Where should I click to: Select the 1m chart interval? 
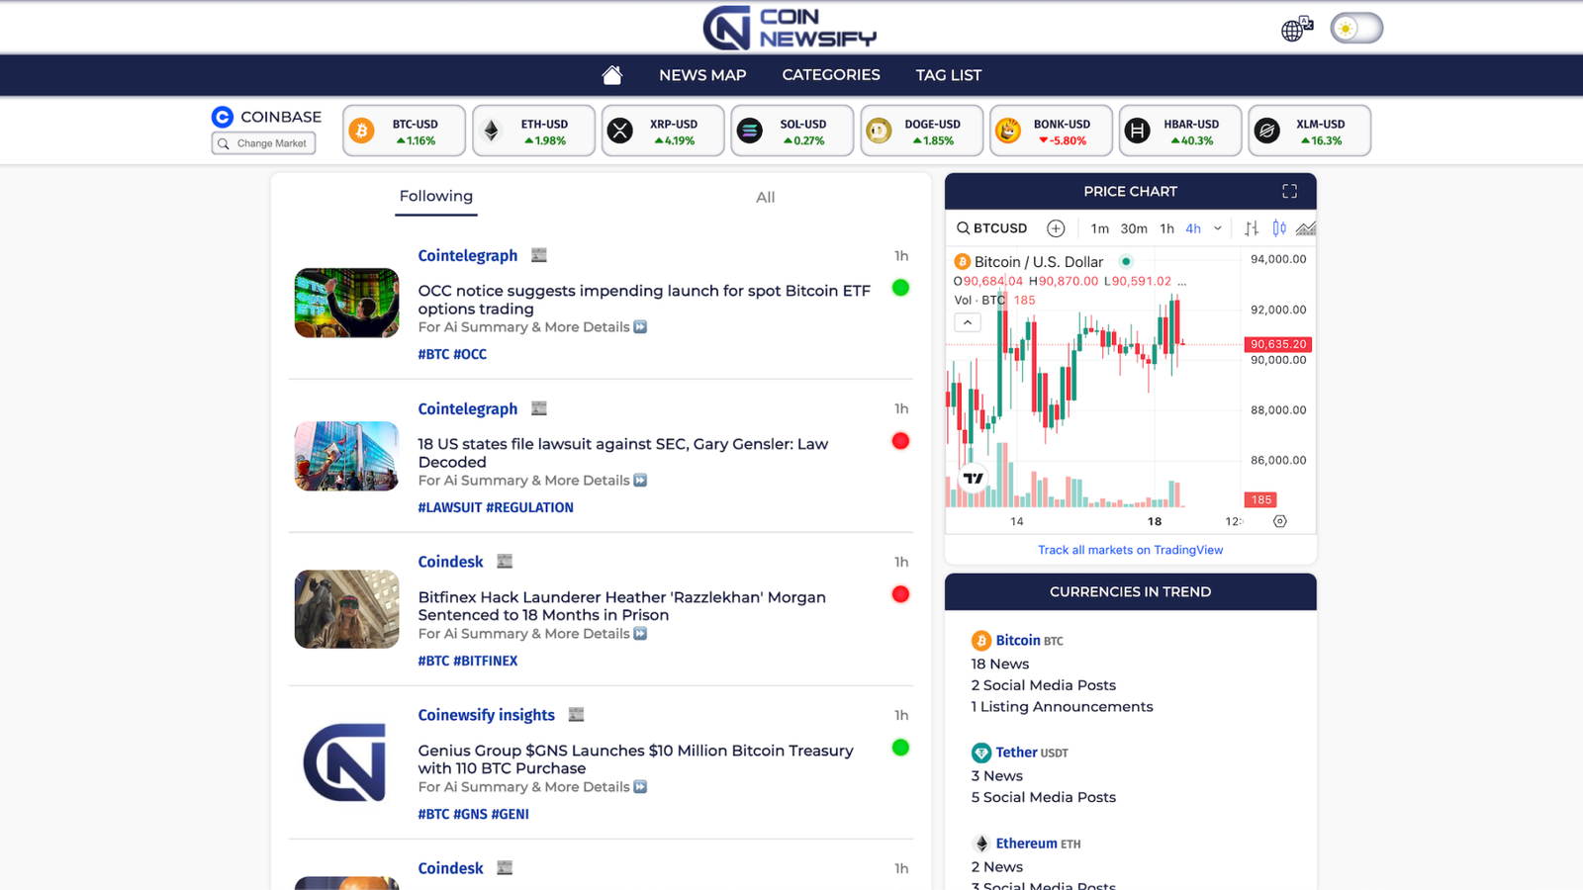1099,228
